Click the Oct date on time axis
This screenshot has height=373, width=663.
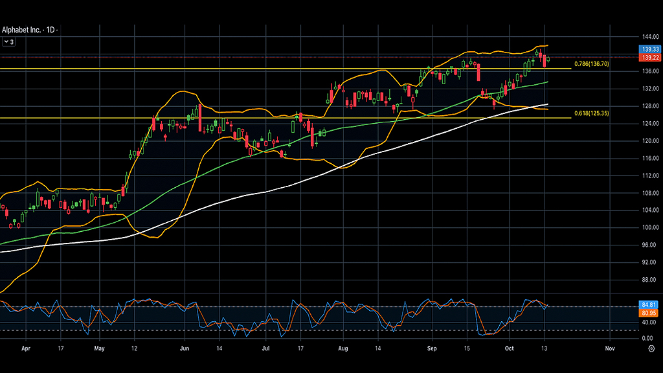(x=510, y=348)
